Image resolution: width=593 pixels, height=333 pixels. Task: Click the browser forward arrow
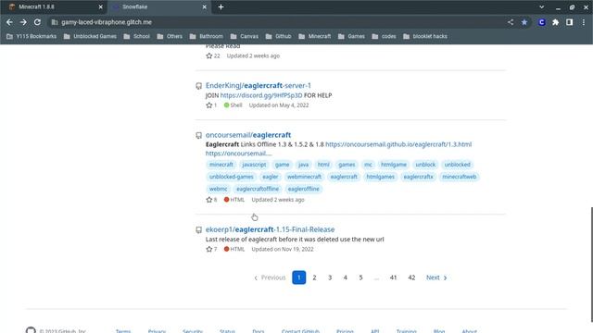pos(23,22)
